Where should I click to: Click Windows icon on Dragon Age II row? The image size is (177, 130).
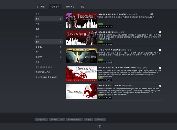click(160, 32)
